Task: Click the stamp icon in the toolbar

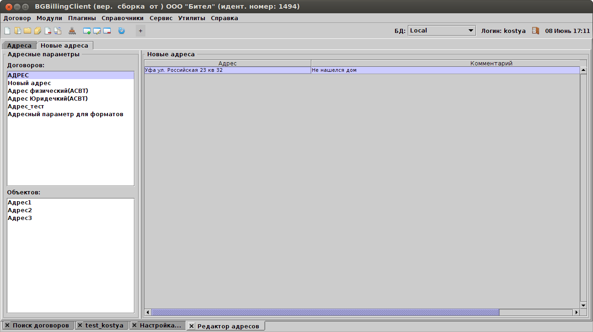Action: coord(72,31)
